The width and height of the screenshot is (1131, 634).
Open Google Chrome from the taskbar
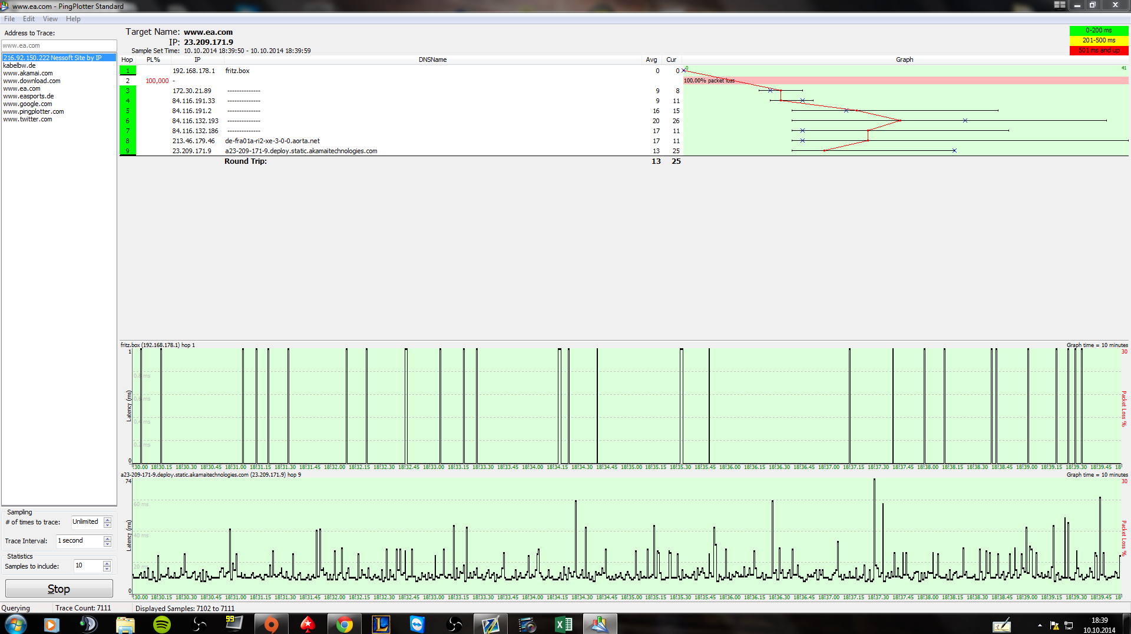click(x=344, y=624)
